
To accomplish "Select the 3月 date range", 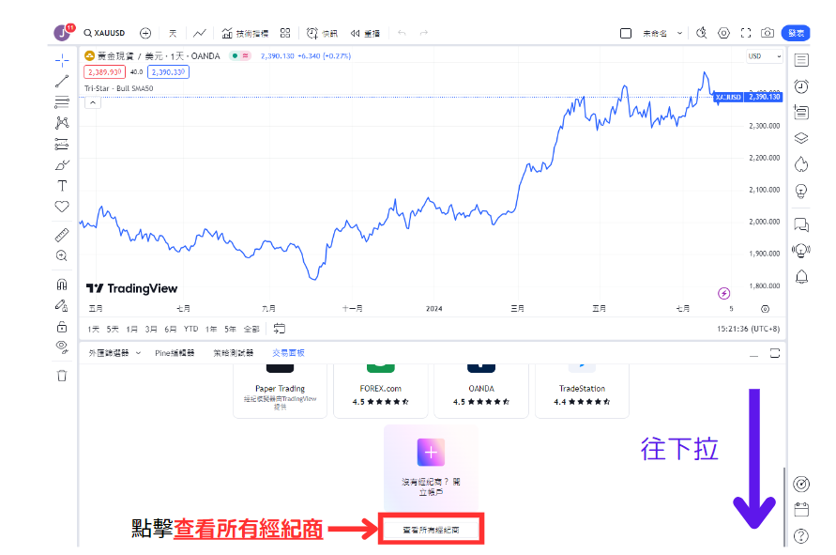I will click(151, 330).
